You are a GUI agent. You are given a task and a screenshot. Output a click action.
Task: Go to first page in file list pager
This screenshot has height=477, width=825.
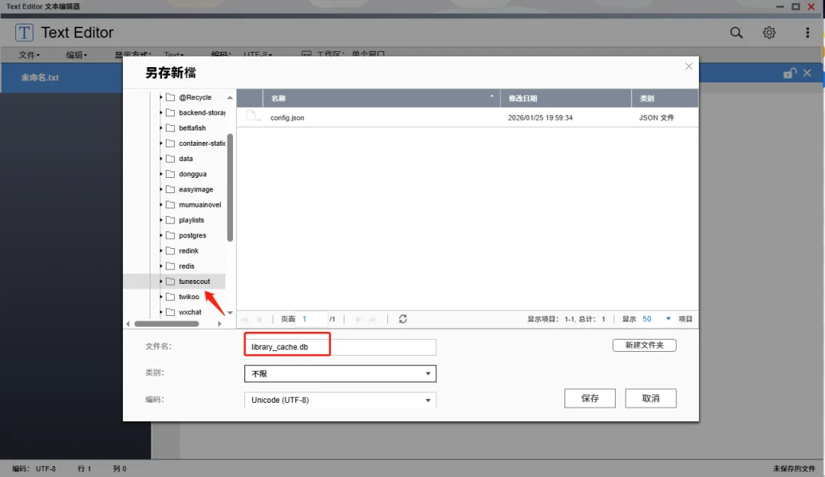[x=244, y=319]
